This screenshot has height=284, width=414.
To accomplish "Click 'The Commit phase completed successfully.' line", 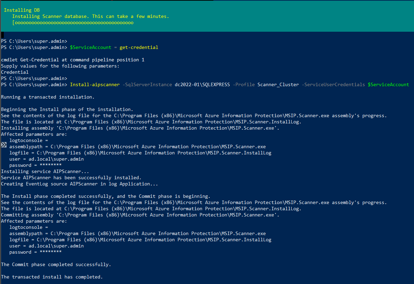I will tap(56, 265).
